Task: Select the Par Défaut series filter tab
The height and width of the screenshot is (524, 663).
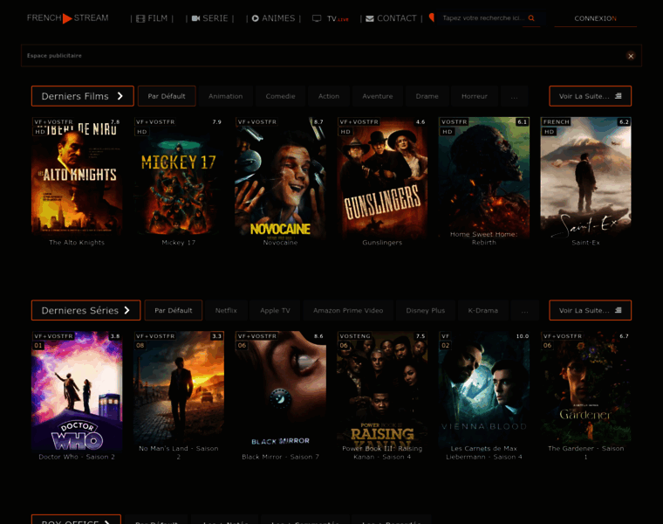Action: (x=174, y=310)
